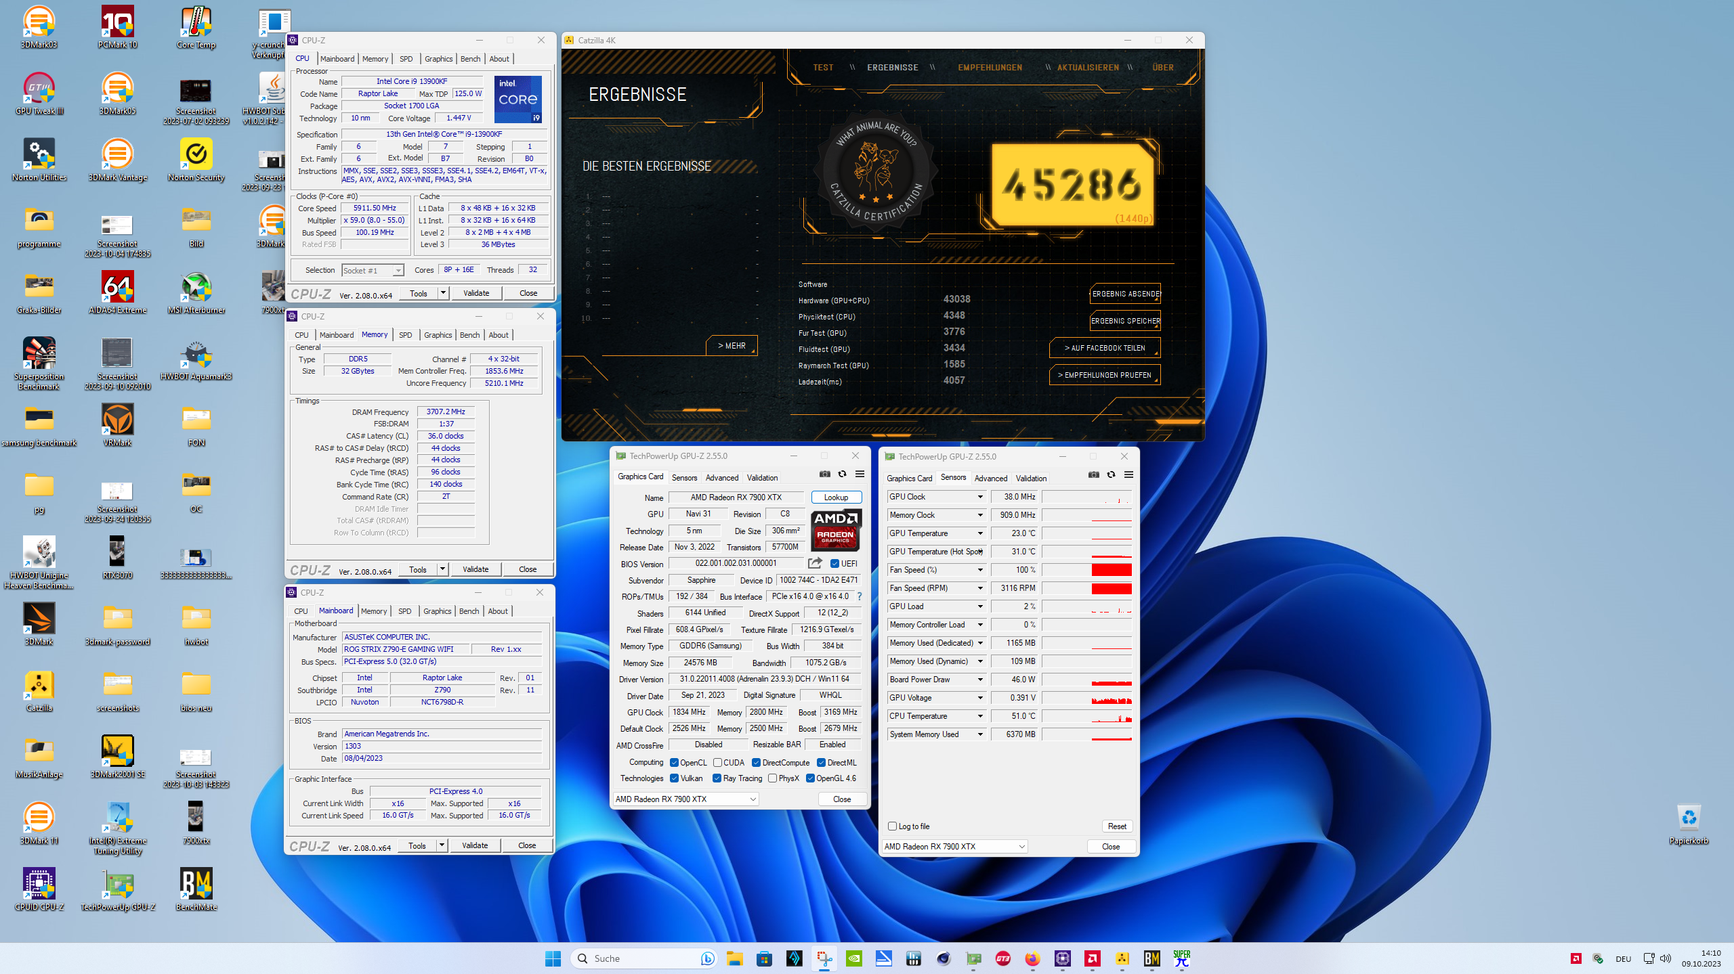Click Validate in the top CPU-Z window

476,293
